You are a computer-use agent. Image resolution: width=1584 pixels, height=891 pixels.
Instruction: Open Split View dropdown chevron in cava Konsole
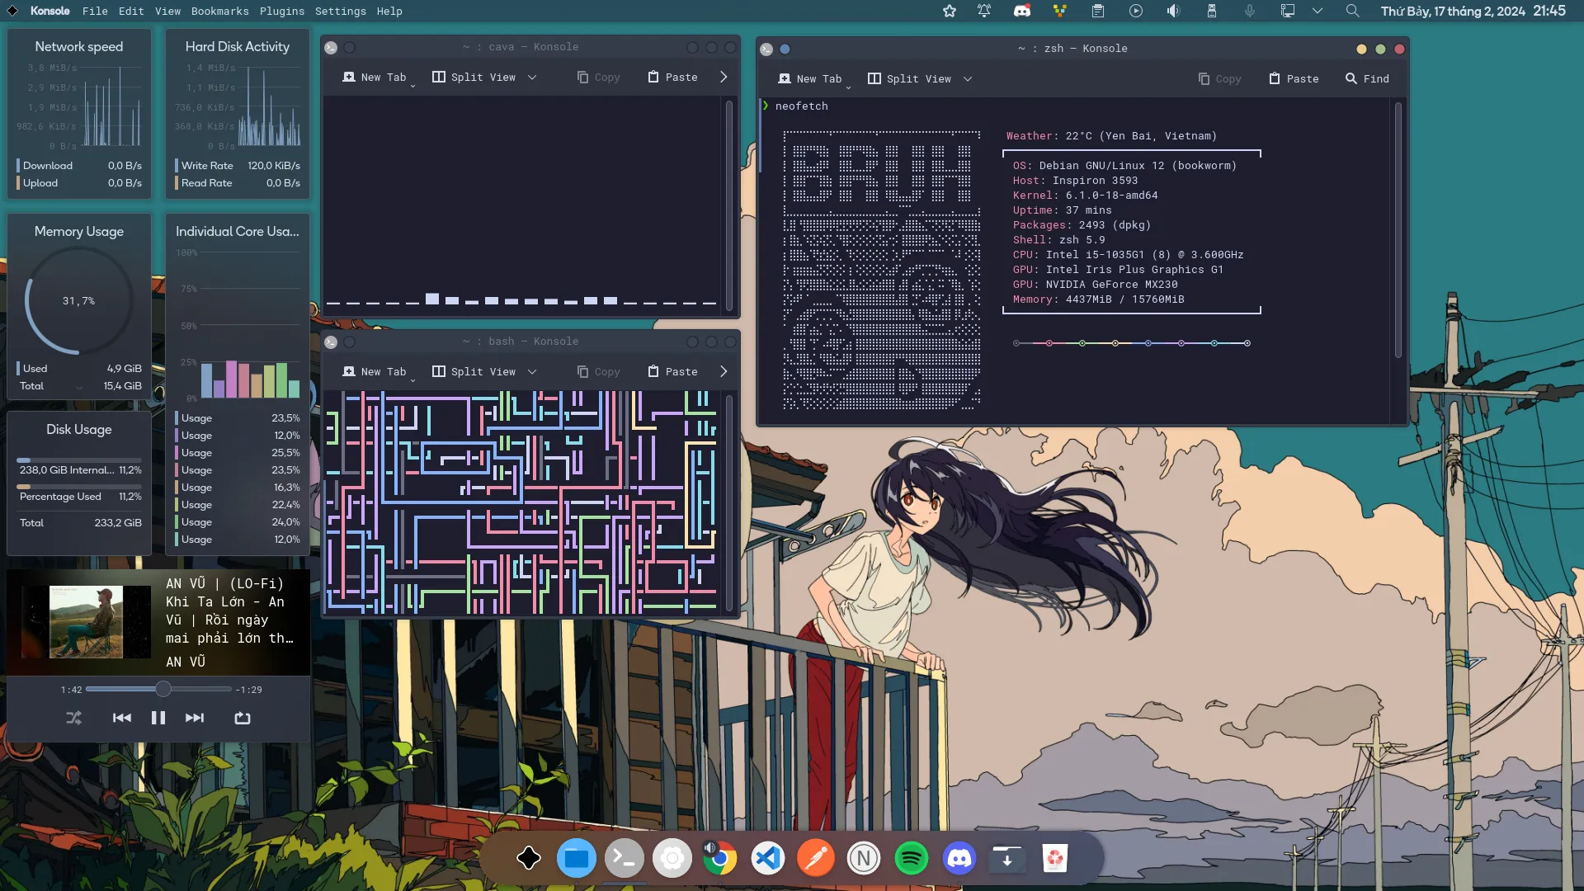coord(532,78)
